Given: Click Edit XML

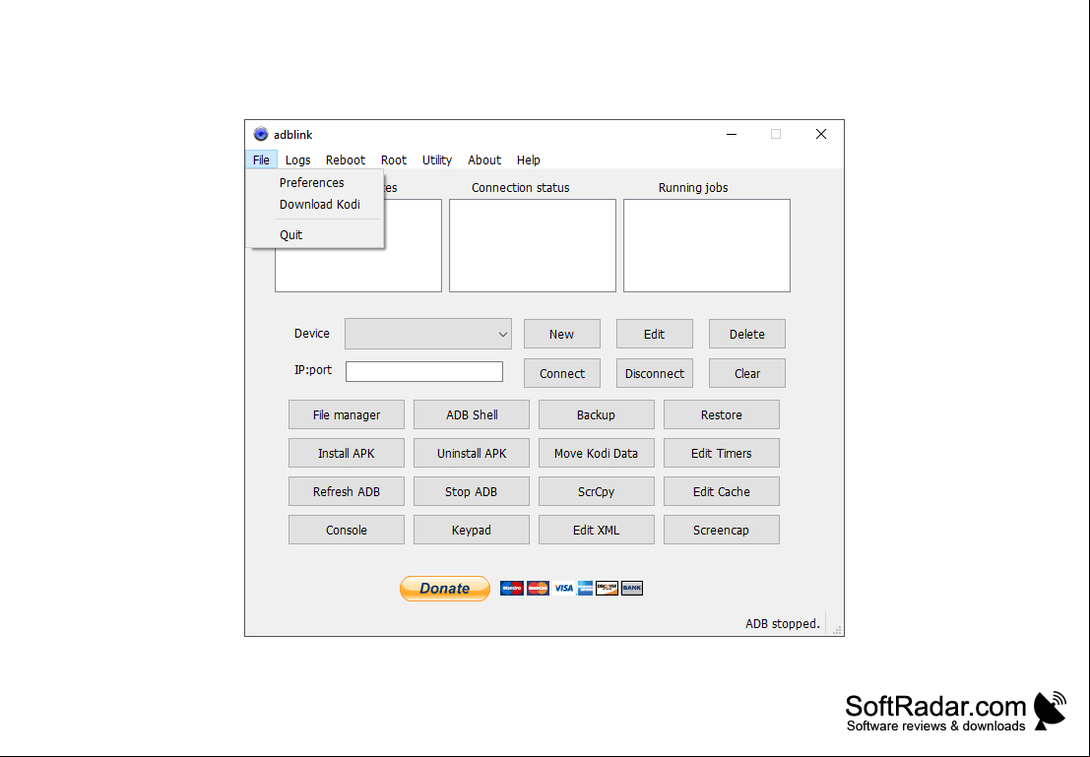Looking at the screenshot, I should tap(597, 530).
